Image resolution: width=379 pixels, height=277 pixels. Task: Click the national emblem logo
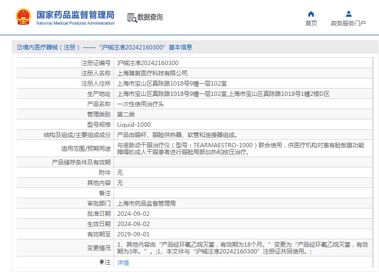coord(23,17)
